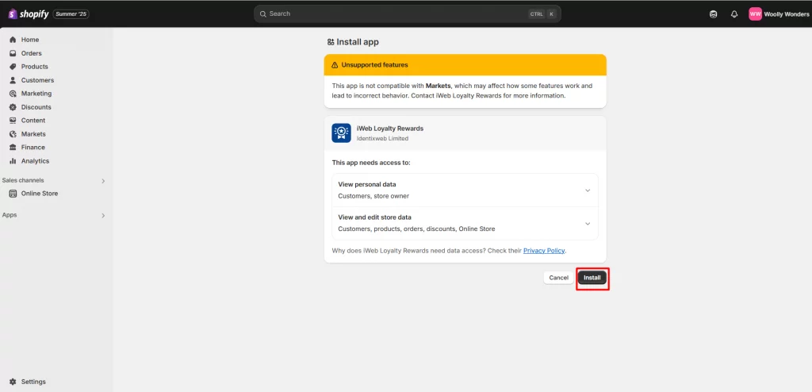Click the Unsupported features banner title
The width and height of the screenshot is (812, 392).
[374, 65]
